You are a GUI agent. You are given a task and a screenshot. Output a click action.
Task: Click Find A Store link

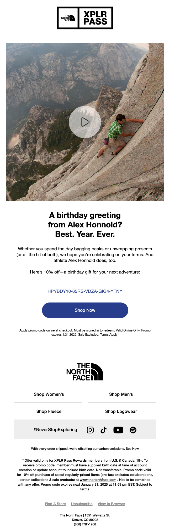55,504
